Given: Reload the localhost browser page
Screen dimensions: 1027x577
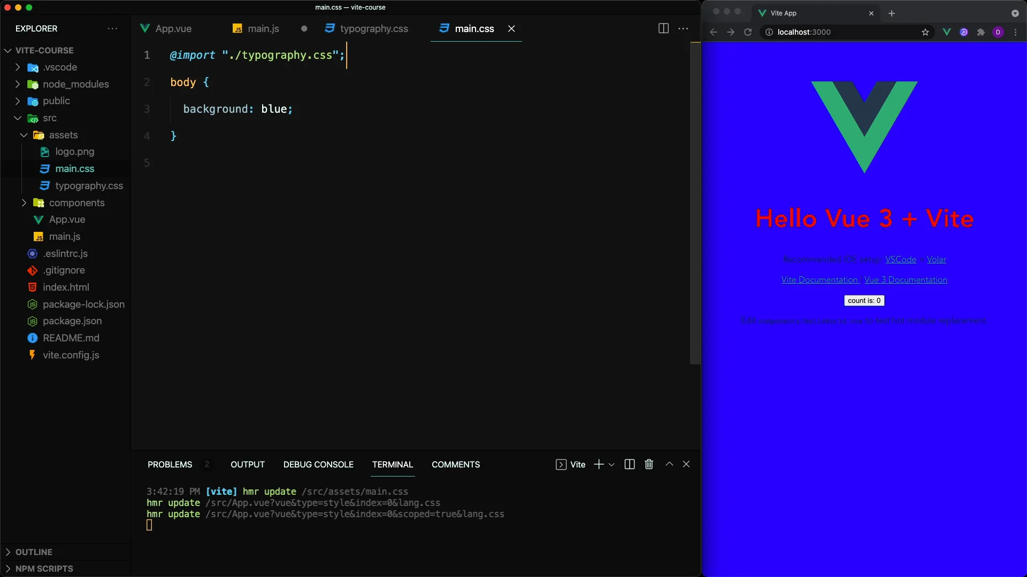Looking at the screenshot, I should point(748,32).
